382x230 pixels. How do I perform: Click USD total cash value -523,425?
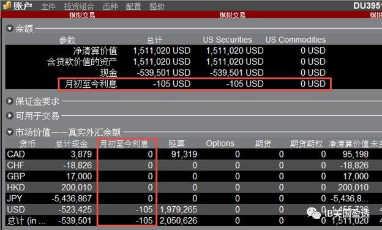click(75, 209)
